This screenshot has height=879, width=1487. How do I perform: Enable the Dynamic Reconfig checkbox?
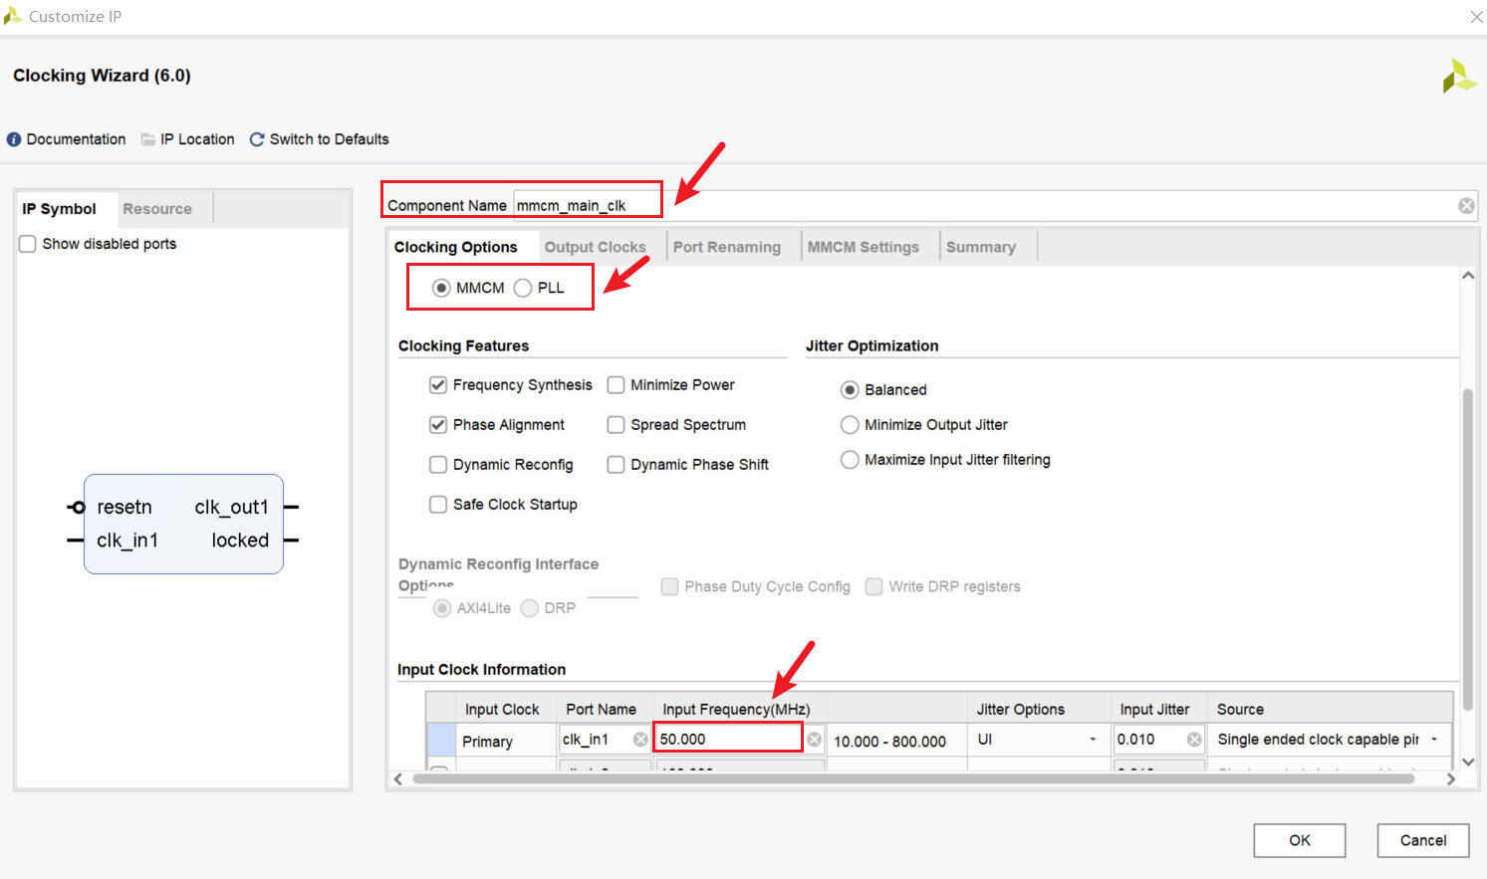(x=438, y=465)
